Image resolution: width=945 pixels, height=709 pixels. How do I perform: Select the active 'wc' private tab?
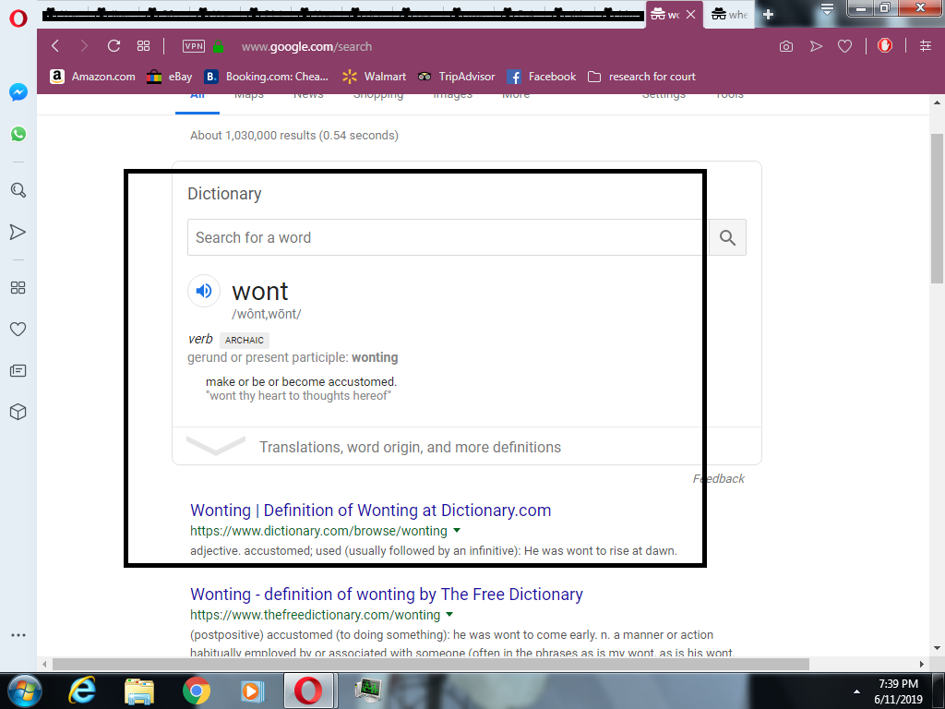pos(664,15)
